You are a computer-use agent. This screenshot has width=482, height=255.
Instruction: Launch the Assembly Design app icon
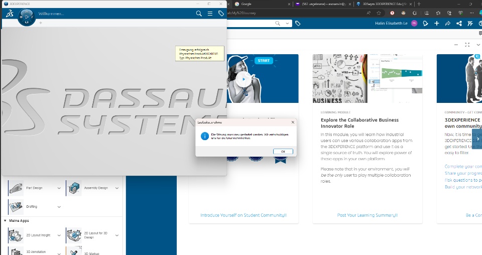pyautogui.click(x=74, y=188)
